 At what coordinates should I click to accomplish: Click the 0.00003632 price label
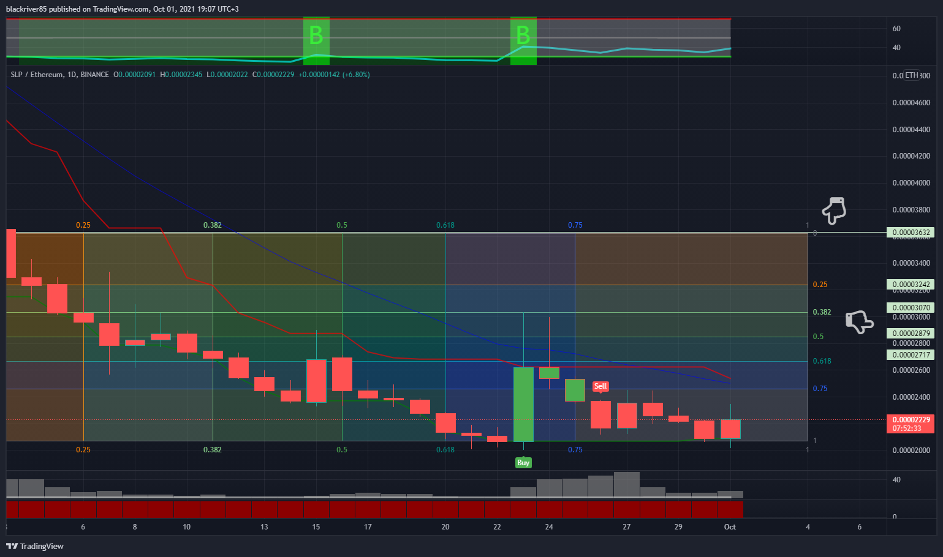pos(911,233)
